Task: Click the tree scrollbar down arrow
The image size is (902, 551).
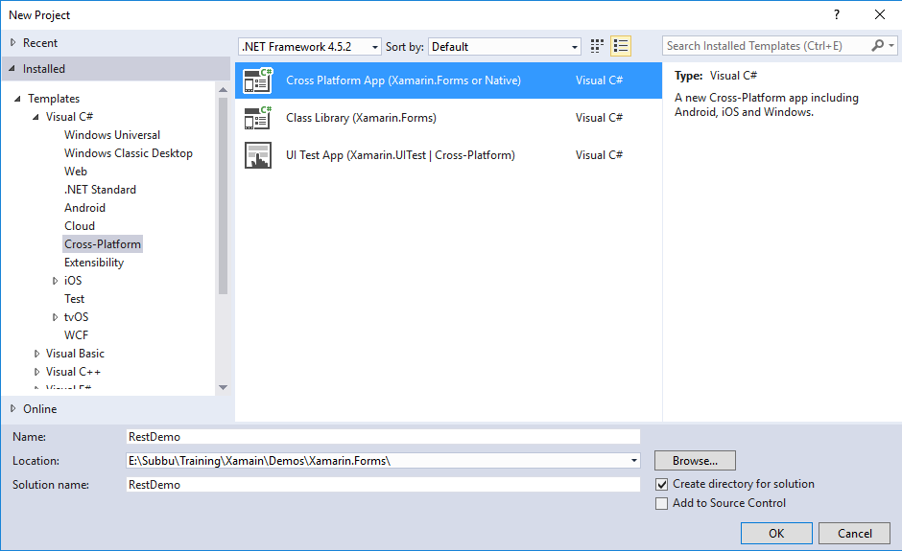Action: point(224,388)
